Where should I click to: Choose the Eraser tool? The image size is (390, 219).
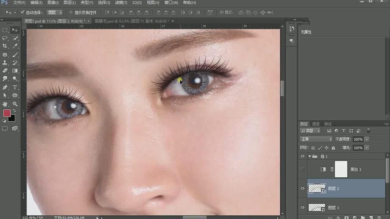5,71
